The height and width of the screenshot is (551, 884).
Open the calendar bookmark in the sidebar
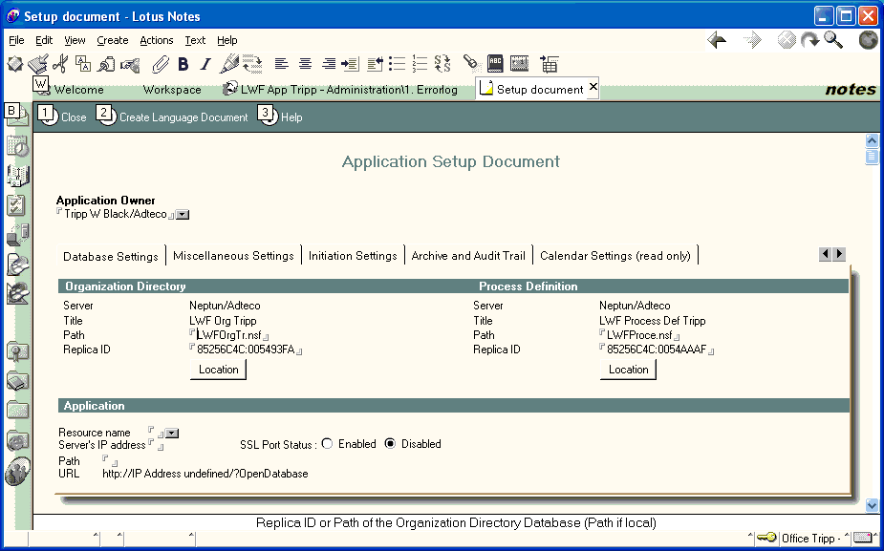pyautogui.click(x=17, y=146)
